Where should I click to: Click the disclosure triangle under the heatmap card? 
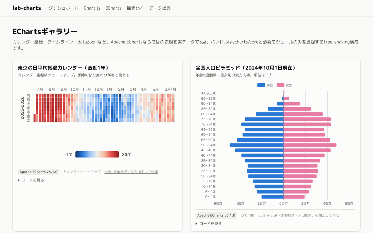point(19,180)
